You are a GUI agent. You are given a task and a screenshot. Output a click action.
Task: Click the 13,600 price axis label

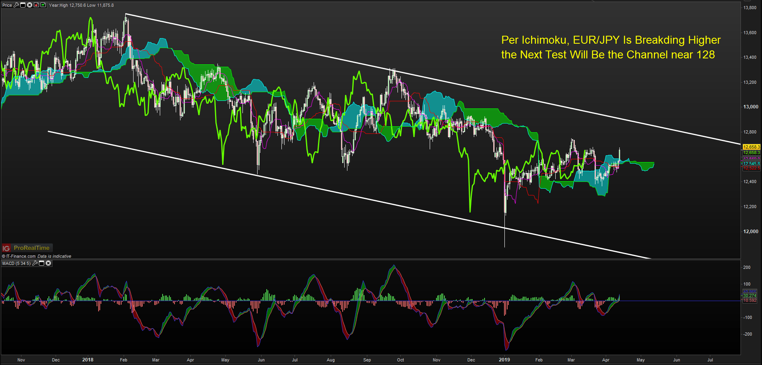750,33
